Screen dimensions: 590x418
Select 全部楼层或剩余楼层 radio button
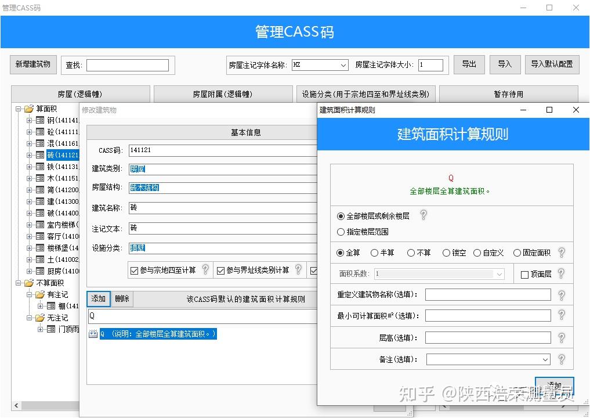click(341, 216)
